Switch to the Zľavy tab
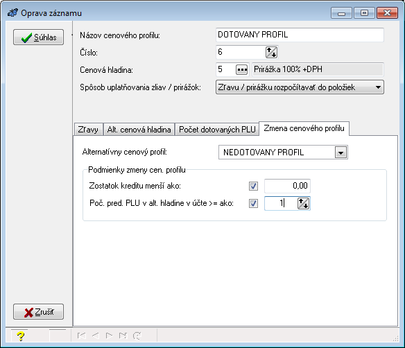The height and width of the screenshot is (348, 405). pyautogui.click(x=88, y=130)
